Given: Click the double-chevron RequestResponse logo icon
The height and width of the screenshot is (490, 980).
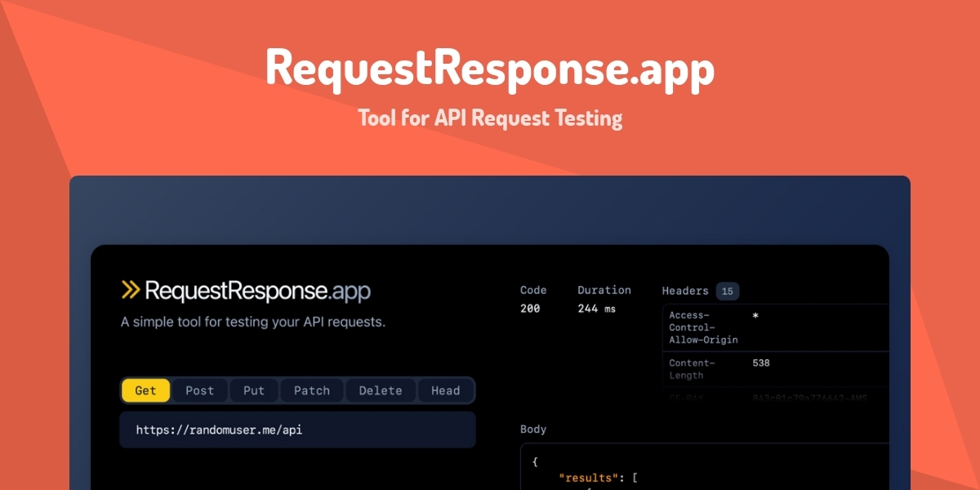Looking at the screenshot, I should [131, 290].
